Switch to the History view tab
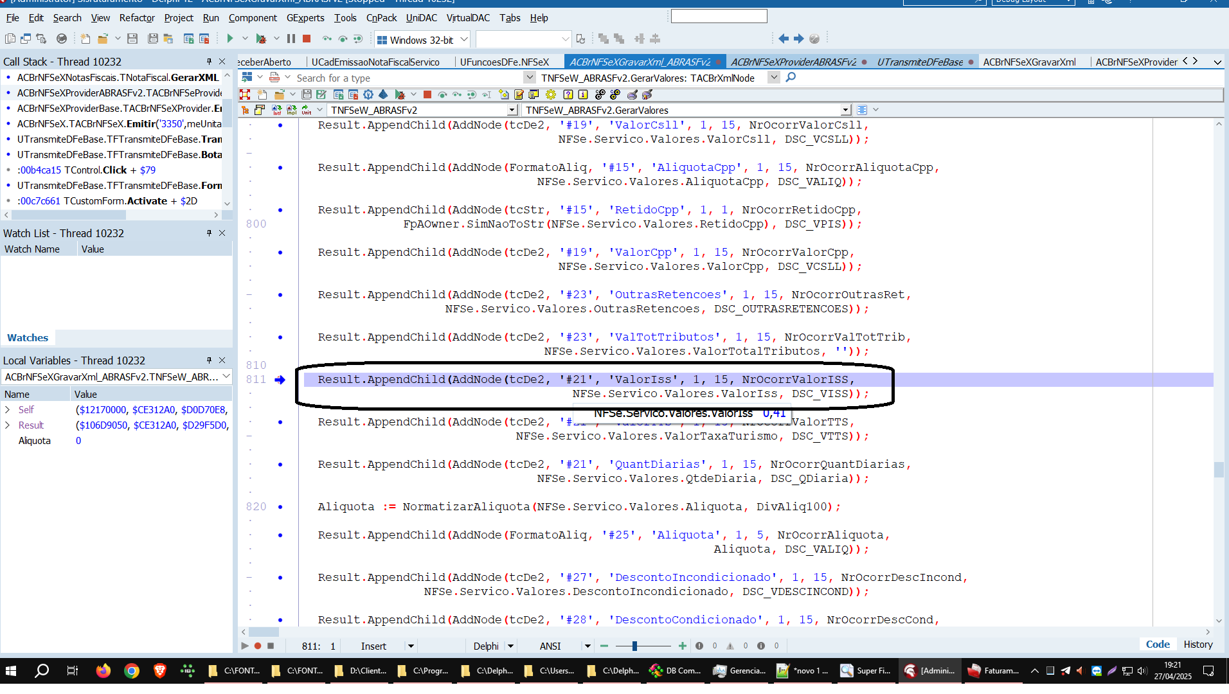 point(1198,644)
